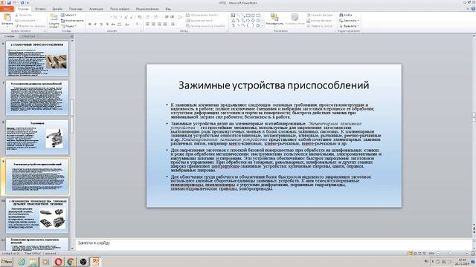This screenshot has height=267, width=476.
Task: Open Opera browser from taskbar
Action: [x=58, y=262]
